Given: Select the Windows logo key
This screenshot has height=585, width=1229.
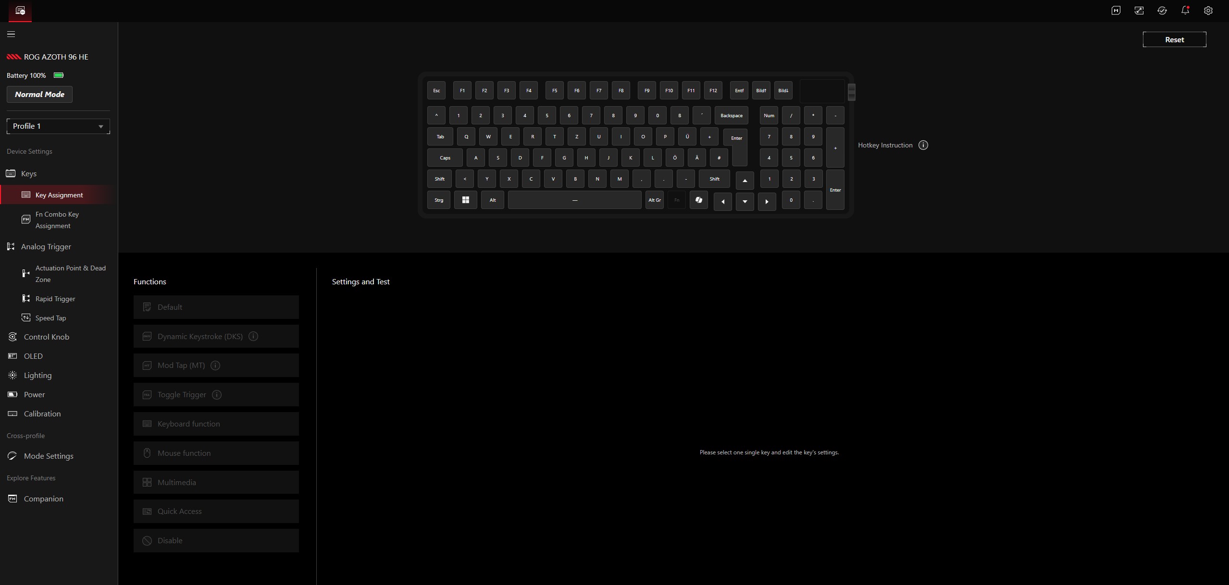Looking at the screenshot, I should [465, 200].
